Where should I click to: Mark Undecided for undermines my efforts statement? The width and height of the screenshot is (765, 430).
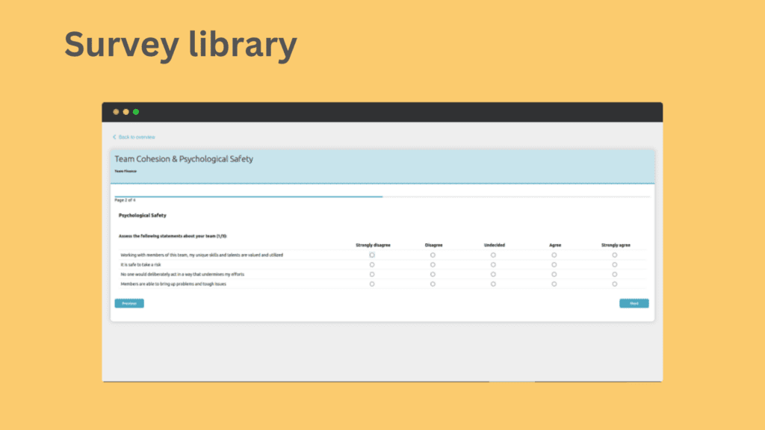(493, 274)
